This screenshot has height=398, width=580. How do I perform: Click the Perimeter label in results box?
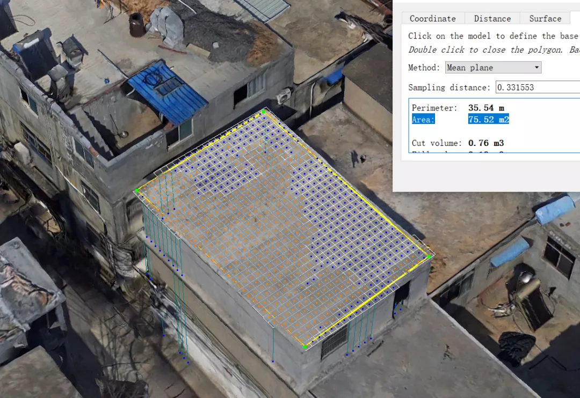click(x=434, y=108)
